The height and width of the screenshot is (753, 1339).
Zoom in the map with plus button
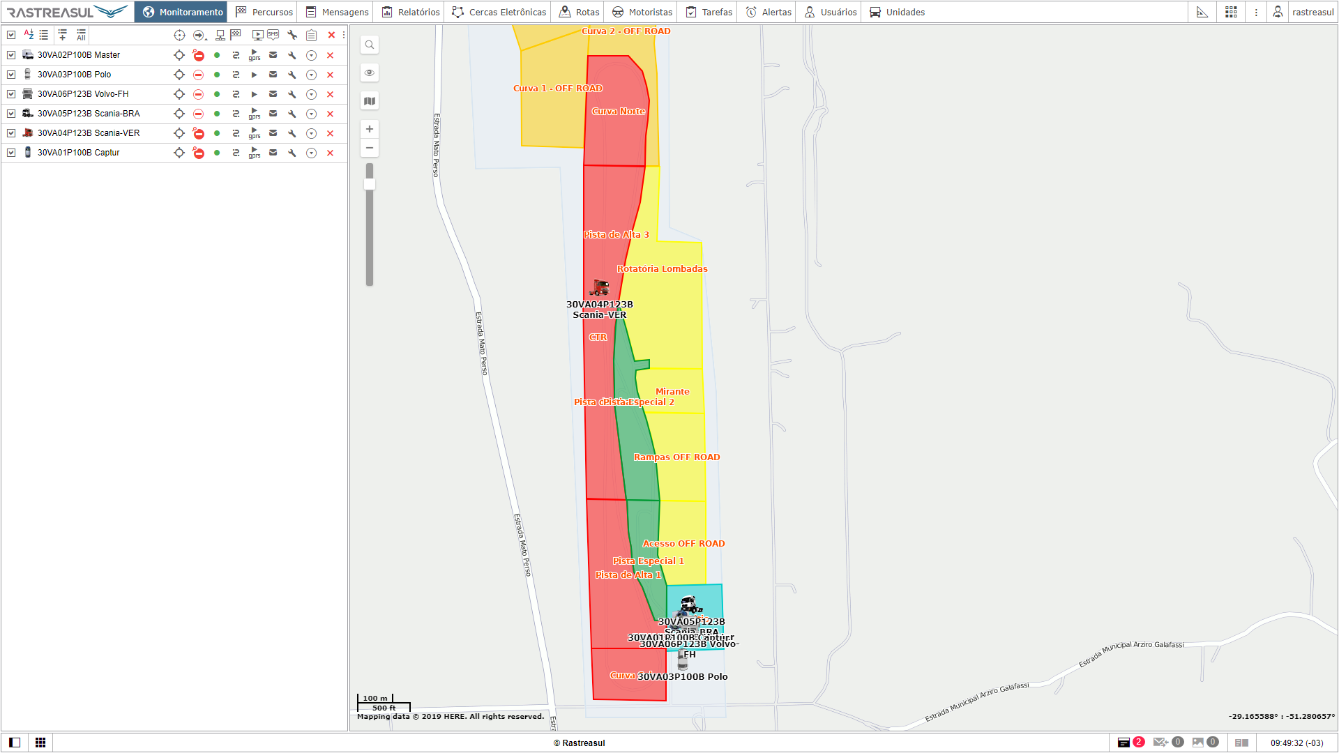(370, 129)
